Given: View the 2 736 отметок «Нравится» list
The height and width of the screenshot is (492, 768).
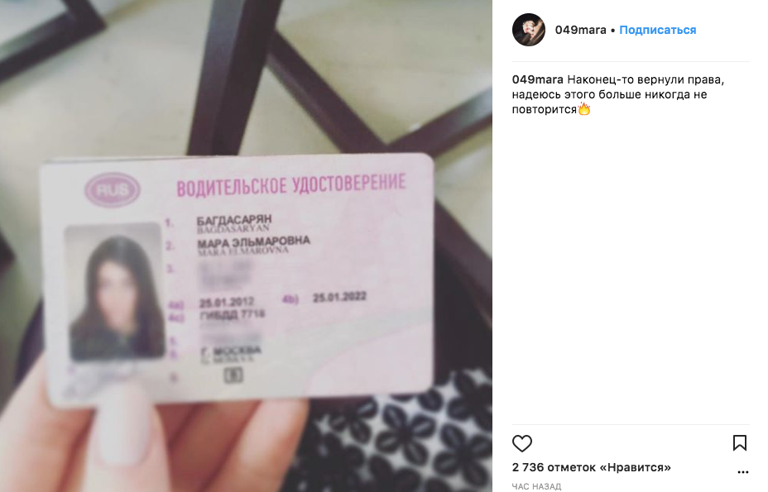Looking at the screenshot, I should click(591, 467).
